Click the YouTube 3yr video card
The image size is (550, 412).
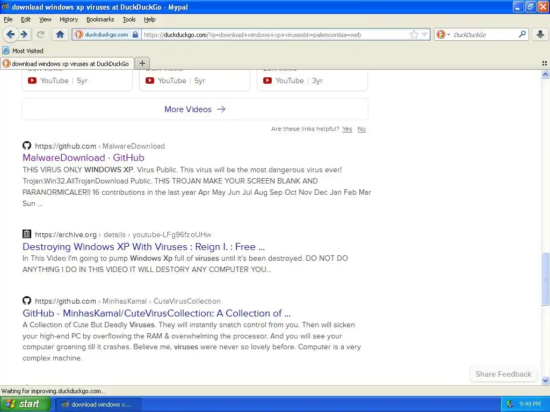312,80
